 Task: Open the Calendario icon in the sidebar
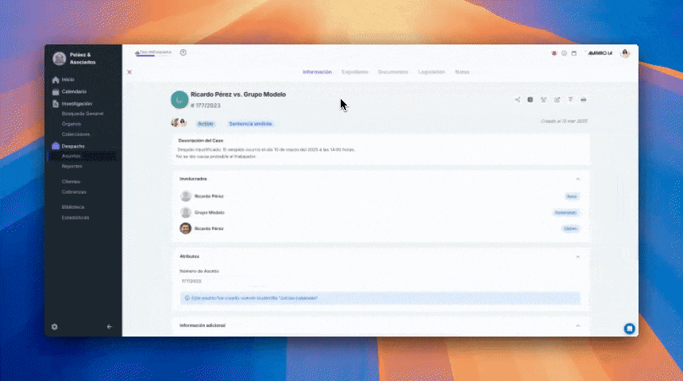pyautogui.click(x=56, y=92)
